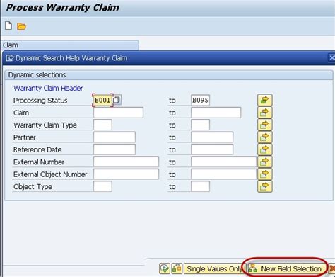Click the Partner to input field
Image resolution: width=335 pixels, height=277 pixels.
coord(212,137)
